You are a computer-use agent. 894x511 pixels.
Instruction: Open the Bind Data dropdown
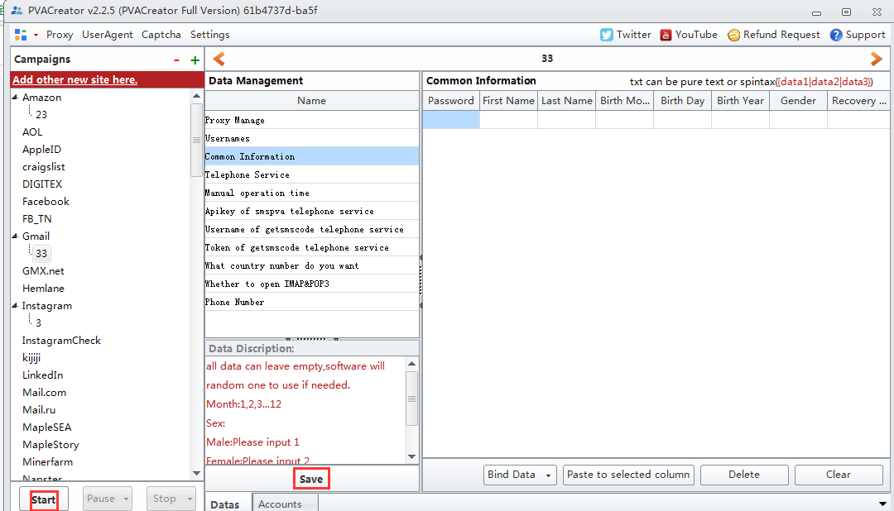point(520,475)
